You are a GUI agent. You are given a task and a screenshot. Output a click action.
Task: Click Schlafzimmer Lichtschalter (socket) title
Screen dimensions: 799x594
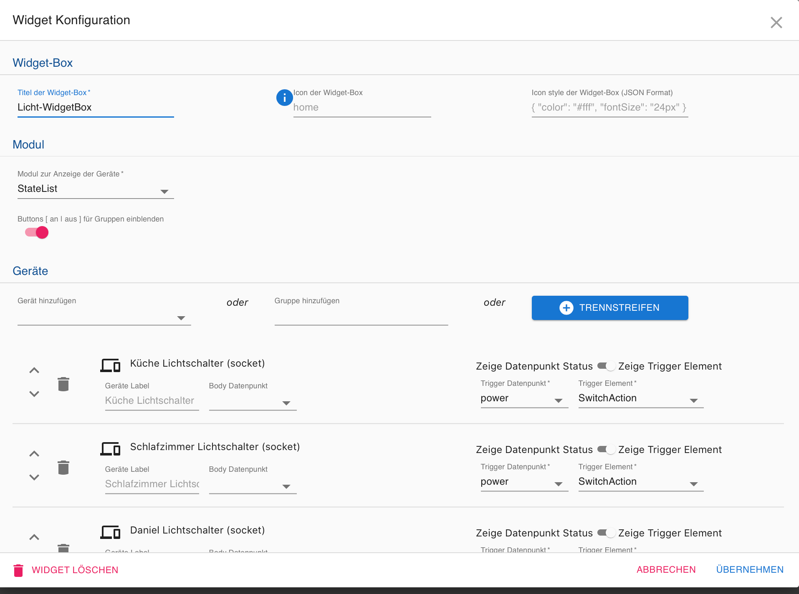pyautogui.click(x=215, y=447)
